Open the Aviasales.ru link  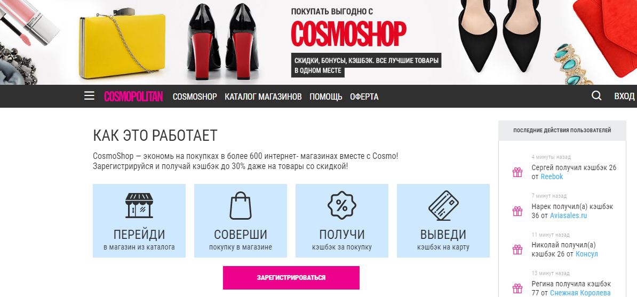(x=568, y=216)
